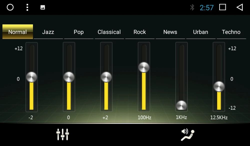Tap the back triangle icon
The image size is (250, 146).
tap(240, 7)
